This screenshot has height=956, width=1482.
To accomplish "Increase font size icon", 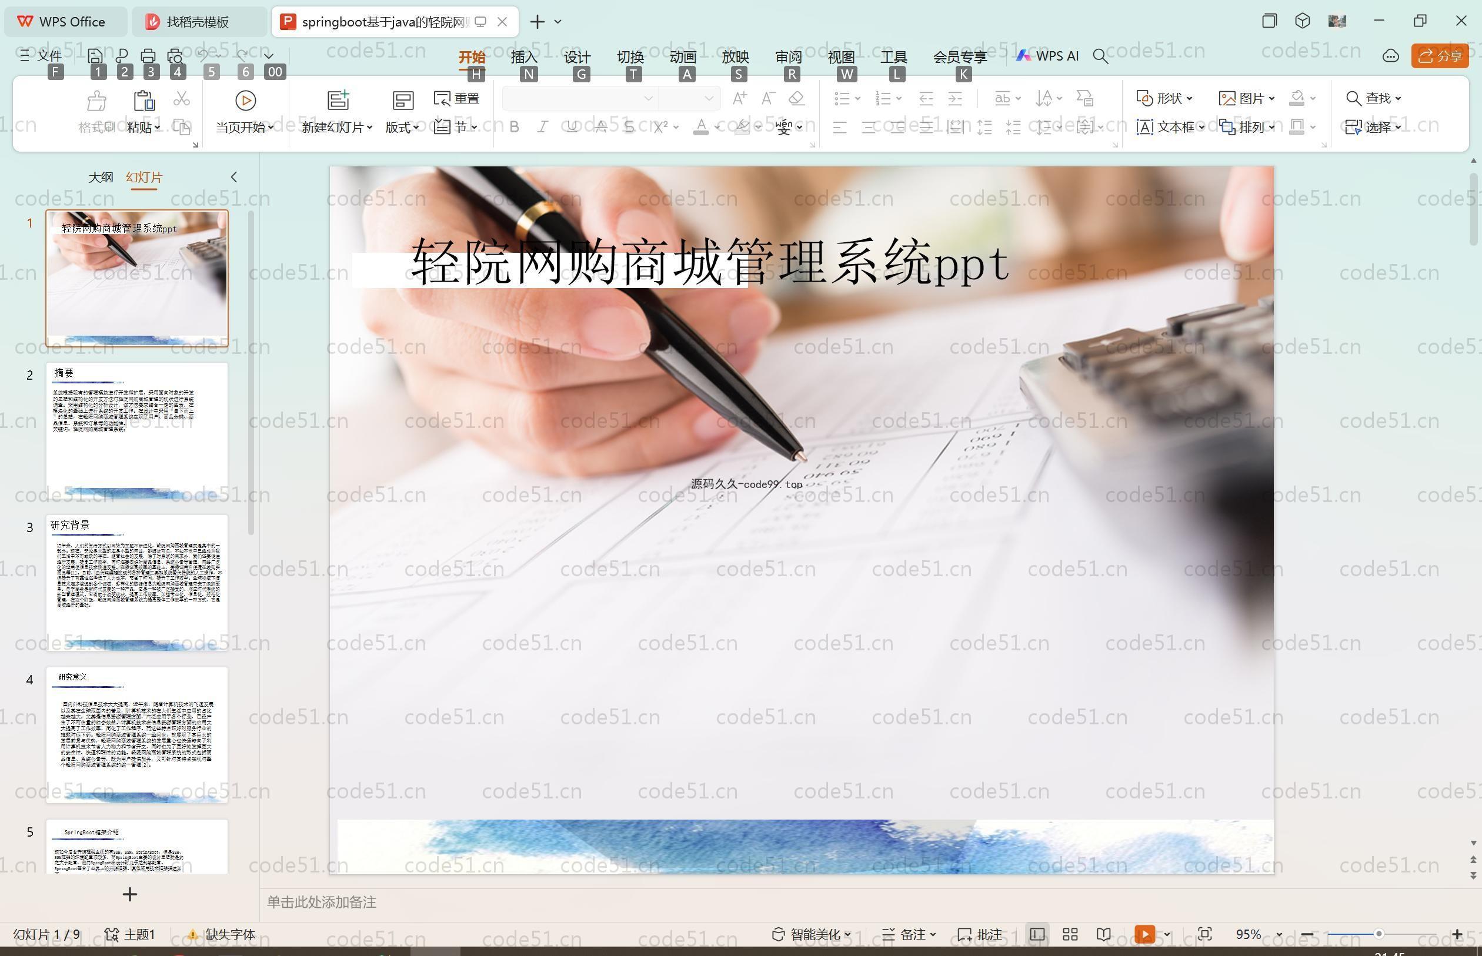I will (739, 98).
